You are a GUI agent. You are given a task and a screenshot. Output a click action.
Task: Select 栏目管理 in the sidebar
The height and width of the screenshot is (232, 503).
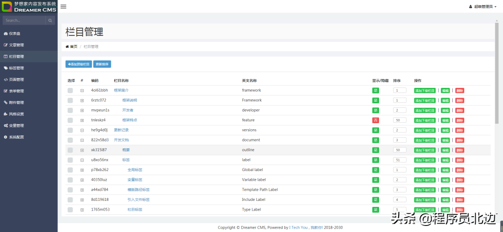(x=29, y=56)
